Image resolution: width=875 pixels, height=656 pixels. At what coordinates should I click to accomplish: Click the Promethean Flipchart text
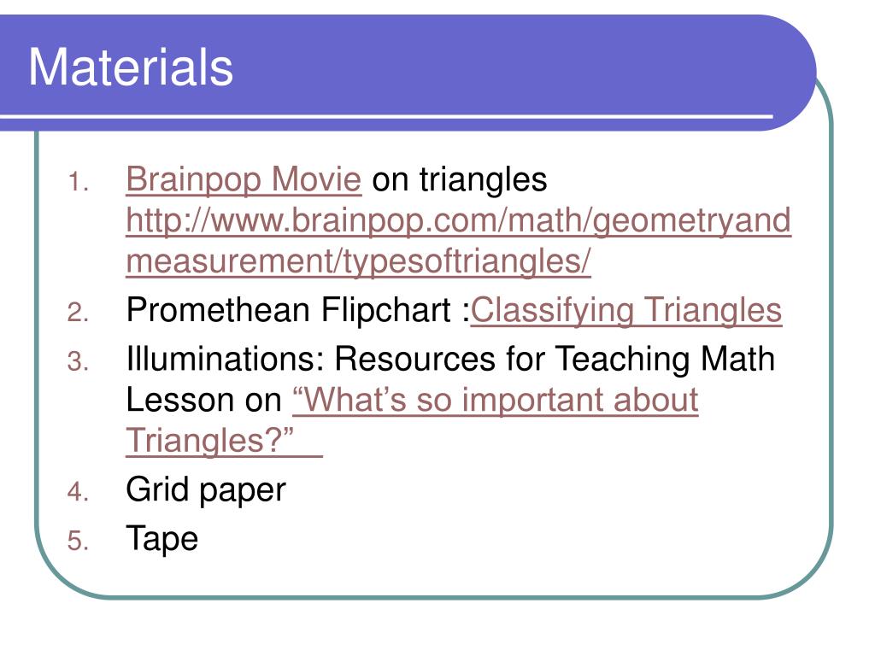[x=298, y=310]
